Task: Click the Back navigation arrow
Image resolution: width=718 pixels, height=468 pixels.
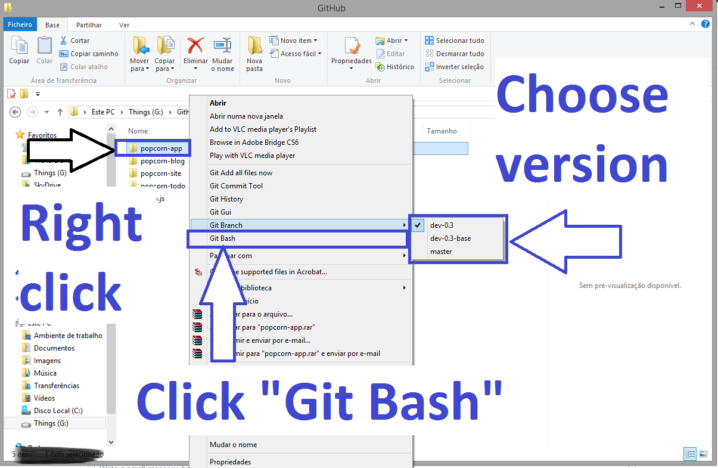Action: point(15,112)
